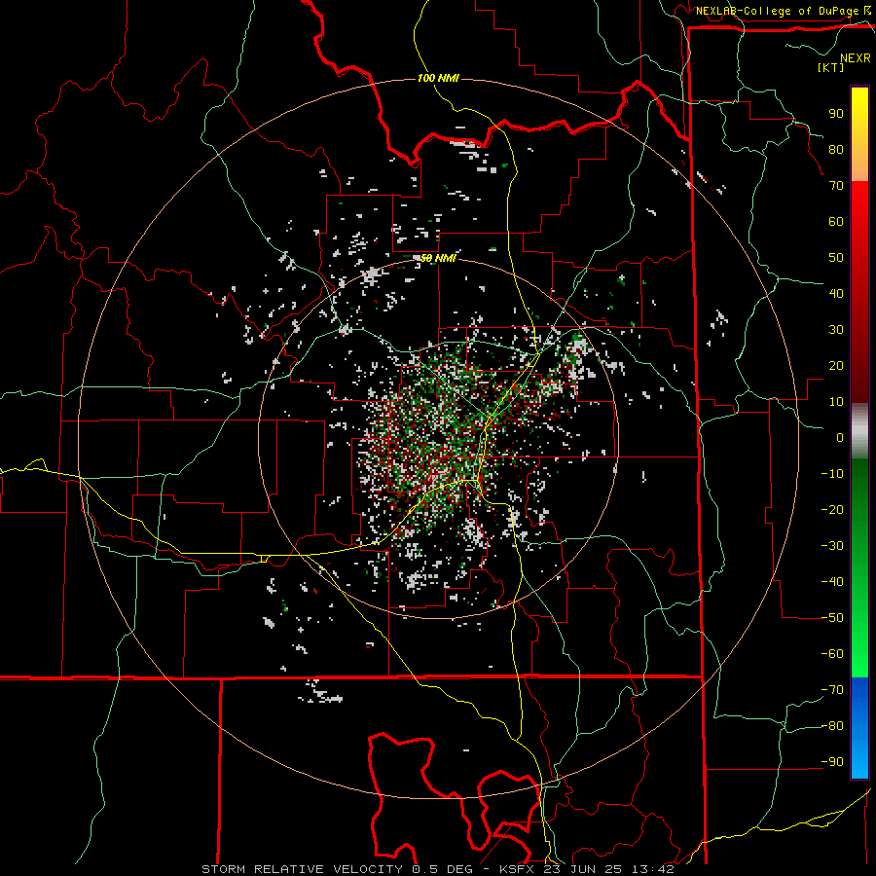
Task: Select the 100 NMI range ring label
Action: coord(438,78)
